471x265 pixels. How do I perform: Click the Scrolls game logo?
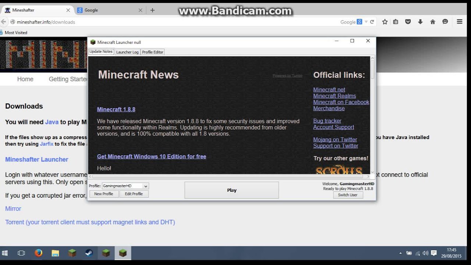pos(339,170)
